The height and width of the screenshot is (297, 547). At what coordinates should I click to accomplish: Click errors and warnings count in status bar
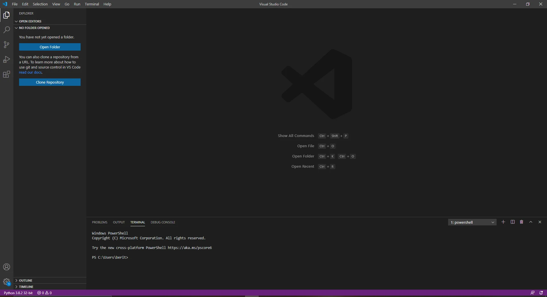click(44, 293)
